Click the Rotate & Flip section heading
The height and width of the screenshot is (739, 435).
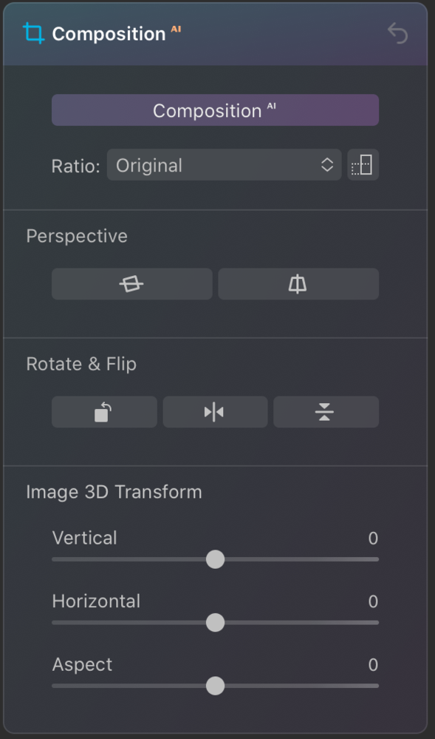tap(81, 364)
